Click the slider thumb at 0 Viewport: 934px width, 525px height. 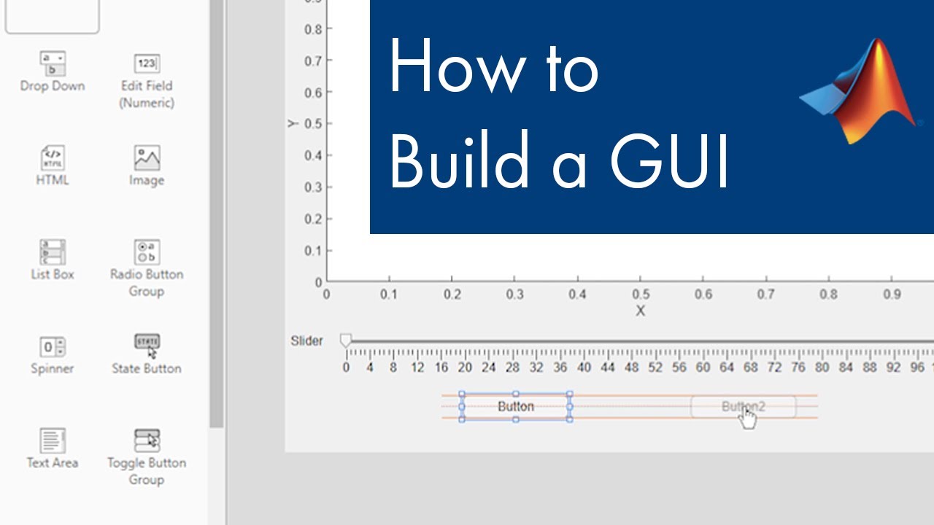pyautogui.click(x=346, y=341)
